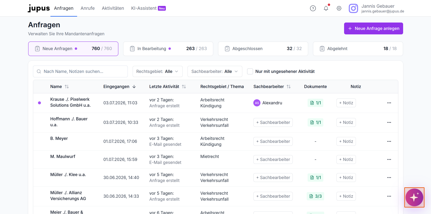Open Müller ./. Klee u.a. request
Image resolution: width=431 pixels, height=214 pixels.
pos(68,175)
